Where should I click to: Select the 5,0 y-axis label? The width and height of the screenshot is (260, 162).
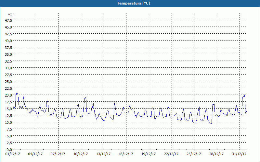[x=9, y=136]
